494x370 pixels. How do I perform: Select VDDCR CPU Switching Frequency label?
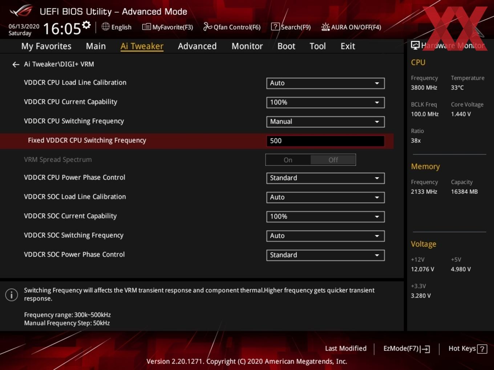[74, 121]
